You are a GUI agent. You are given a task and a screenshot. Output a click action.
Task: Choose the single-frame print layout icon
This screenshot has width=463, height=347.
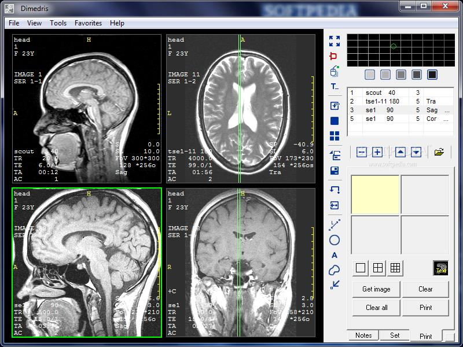click(361, 268)
